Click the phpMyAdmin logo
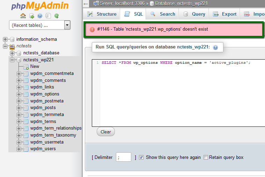The width and height of the screenshot is (265, 177). point(40,6)
